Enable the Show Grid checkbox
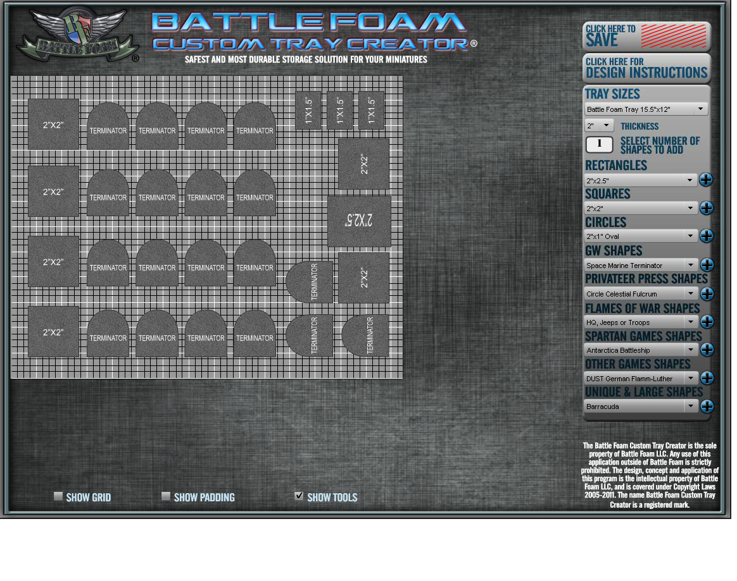This screenshot has width=737, height=581. pos(58,496)
